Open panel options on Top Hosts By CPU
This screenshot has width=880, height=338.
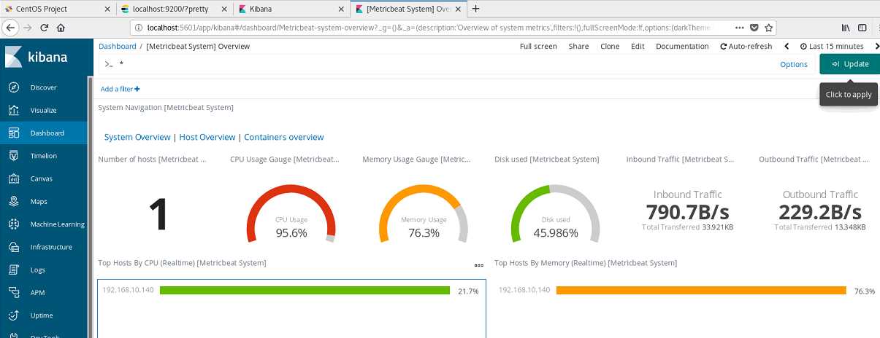pyautogui.click(x=479, y=265)
